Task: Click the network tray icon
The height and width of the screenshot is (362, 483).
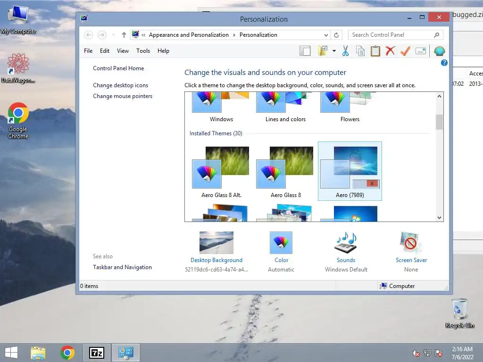Action: pos(427,353)
